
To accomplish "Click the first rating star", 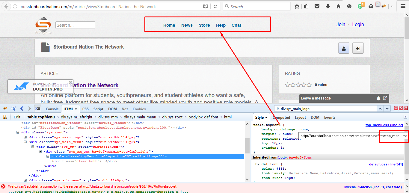I will coord(287,85).
